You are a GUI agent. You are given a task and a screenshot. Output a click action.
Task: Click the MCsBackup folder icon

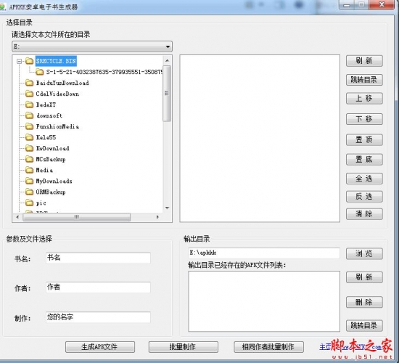pos(30,159)
